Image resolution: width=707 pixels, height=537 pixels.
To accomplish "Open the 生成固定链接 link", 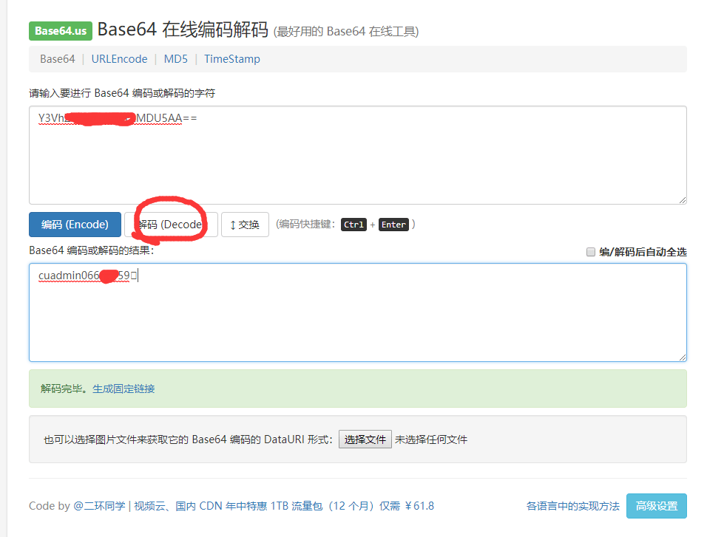I will click(x=124, y=389).
